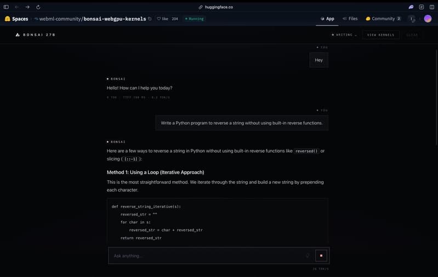The image size is (438, 277).
Task: Click the Bonsai triangle logo icon
Action: tap(18, 34)
